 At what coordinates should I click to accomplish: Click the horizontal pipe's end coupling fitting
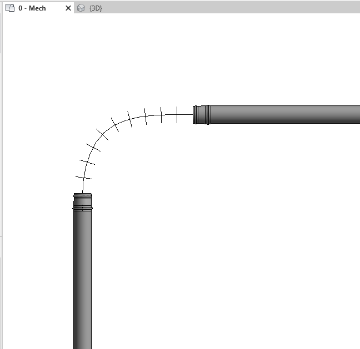[202, 115]
